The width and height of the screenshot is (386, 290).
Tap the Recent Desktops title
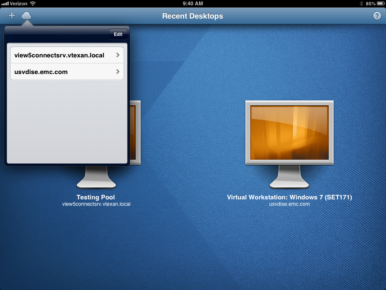[193, 16]
